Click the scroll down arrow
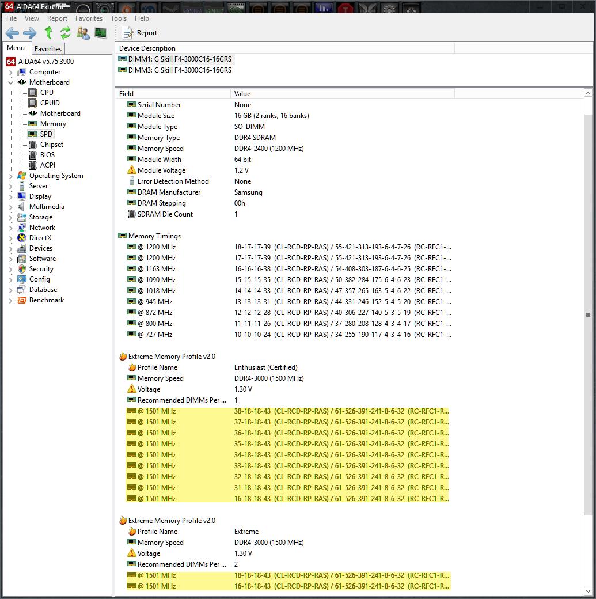 (589, 592)
